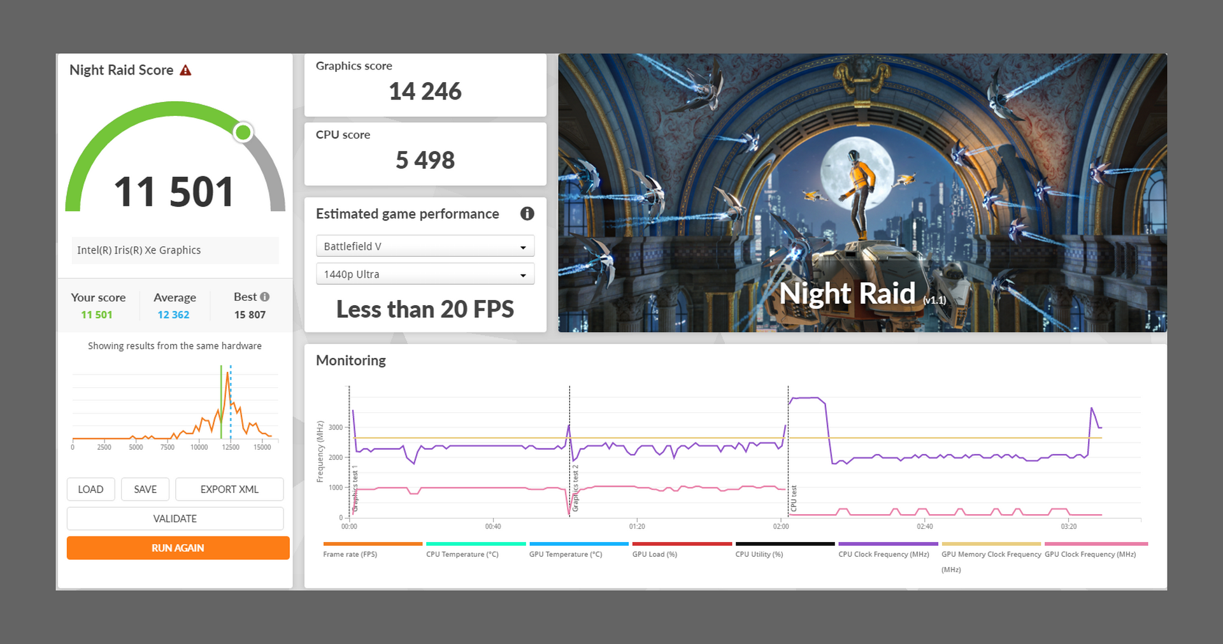Export the result with EXPORT XML

click(x=229, y=489)
